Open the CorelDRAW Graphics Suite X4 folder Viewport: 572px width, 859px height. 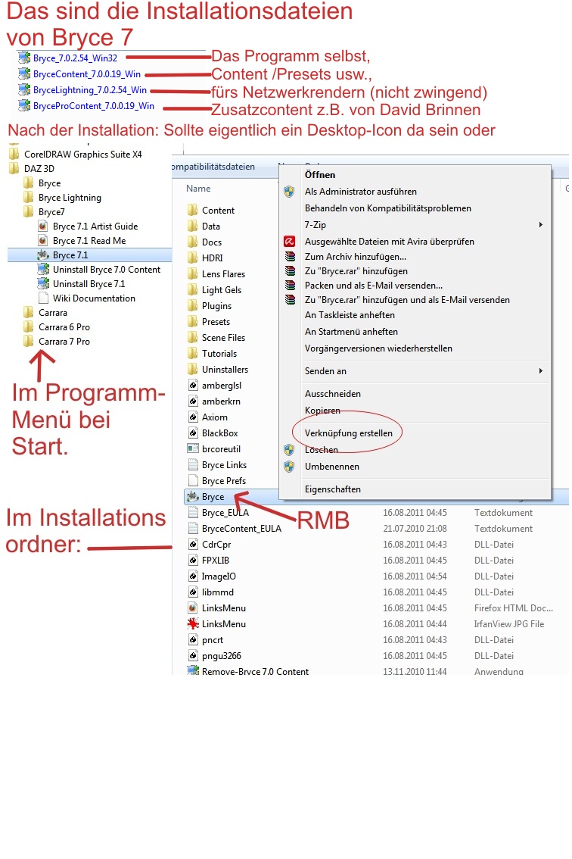76,154
